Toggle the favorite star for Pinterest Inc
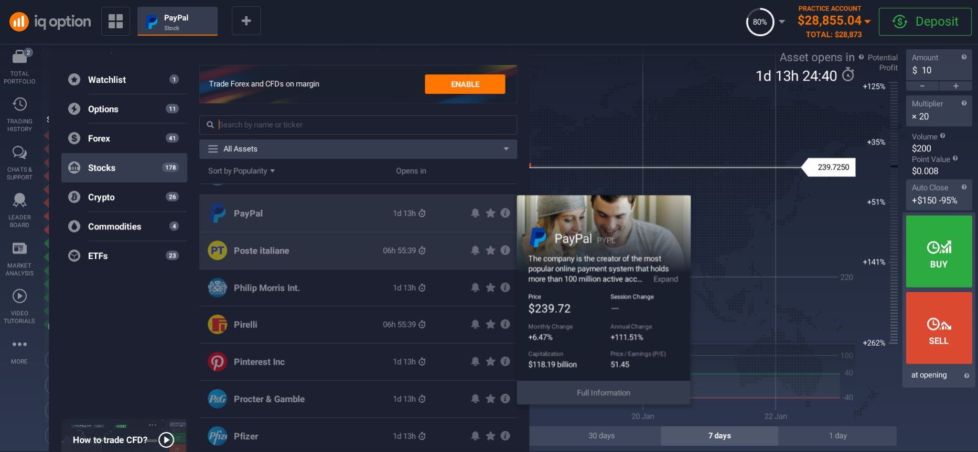Screen dimensions: 978x452 (490, 361)
